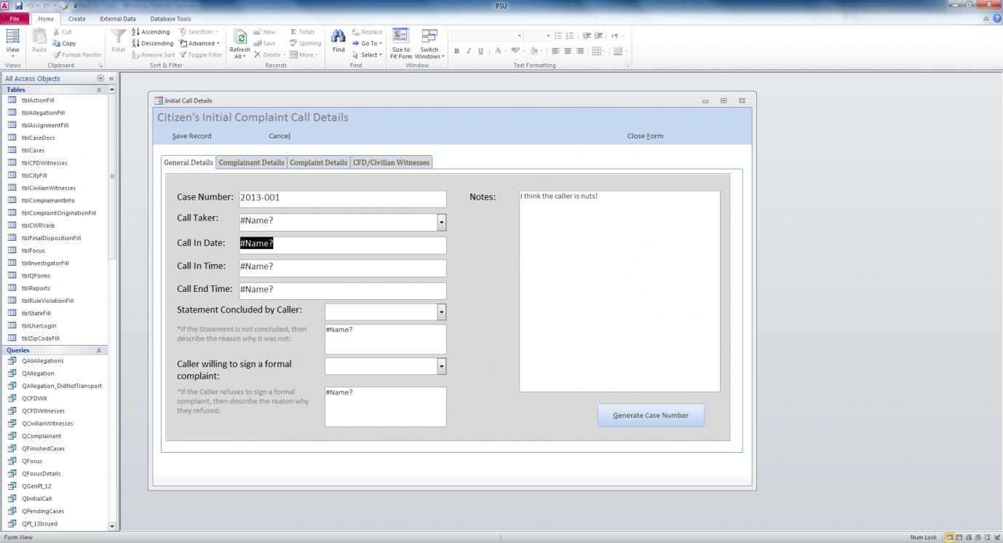The image size is (1003, 543).
Task: Open the Caller willing to sign dropdown
Action: point(441,366)
